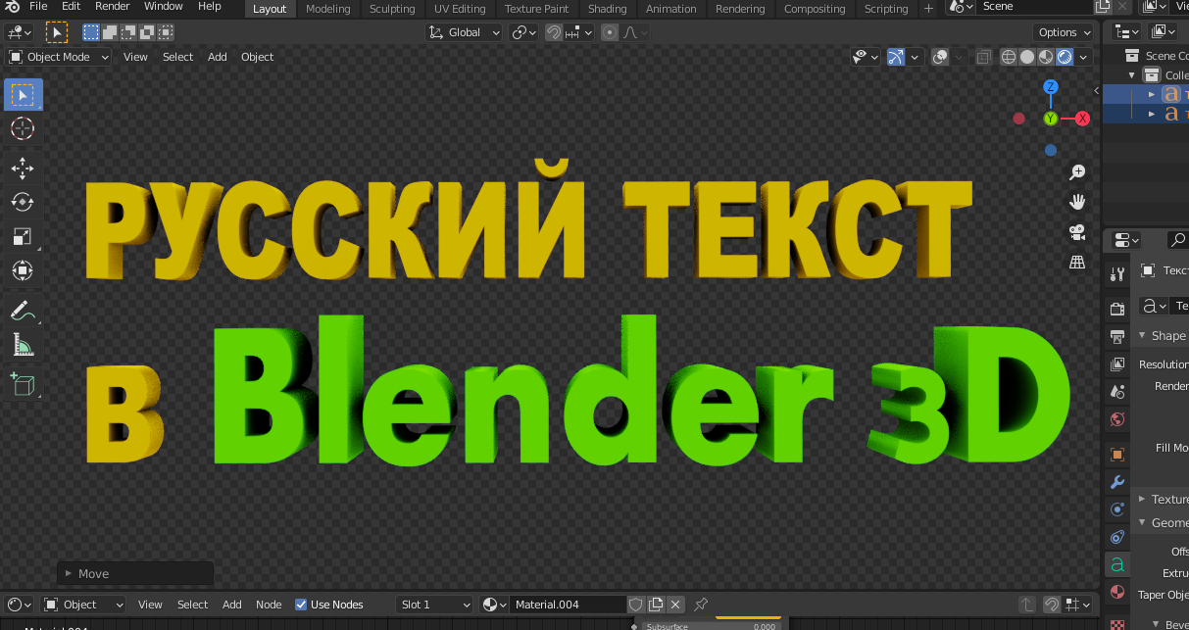Click the X axis on the navigation gizmo
1189x630 pixels.
[x=1082, y=119]
